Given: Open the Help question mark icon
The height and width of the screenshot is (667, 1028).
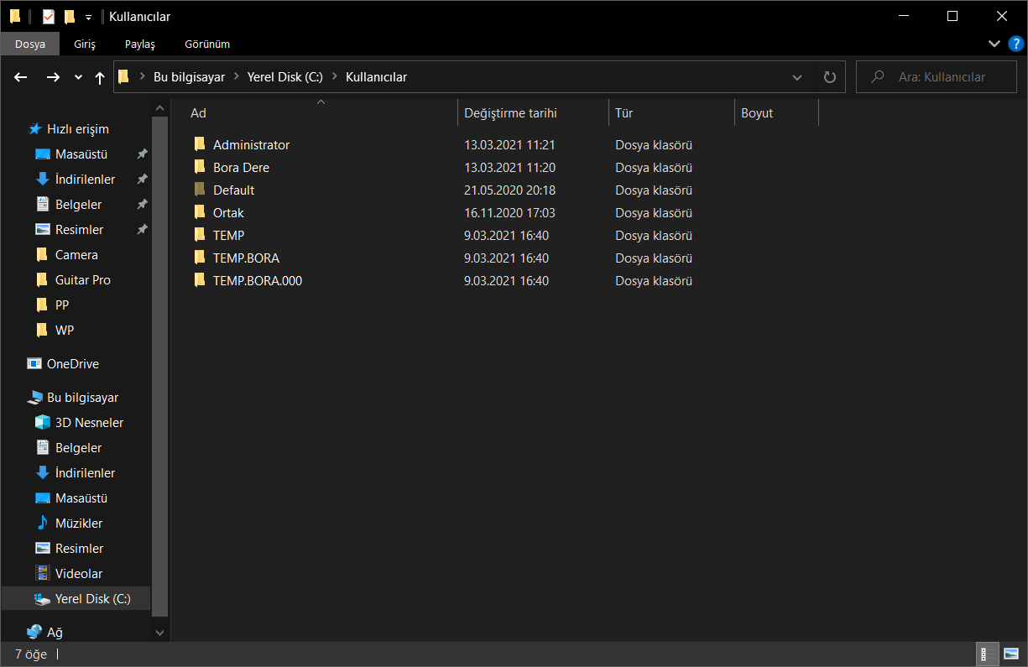Looking at the screenshot, I should [x=1015, y=44].
